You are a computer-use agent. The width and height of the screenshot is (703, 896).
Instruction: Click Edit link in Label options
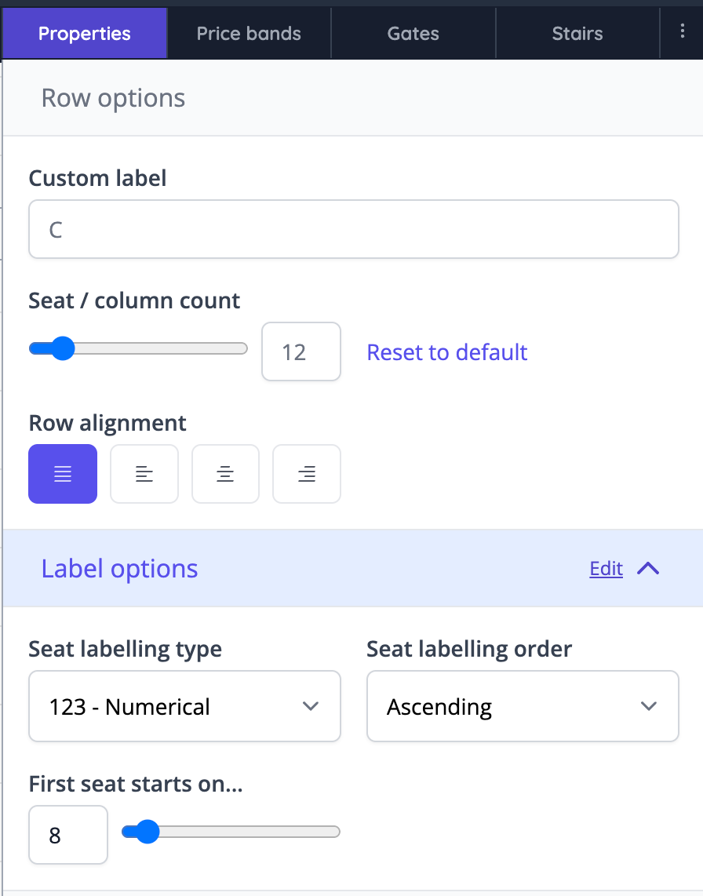pos(606,569)
